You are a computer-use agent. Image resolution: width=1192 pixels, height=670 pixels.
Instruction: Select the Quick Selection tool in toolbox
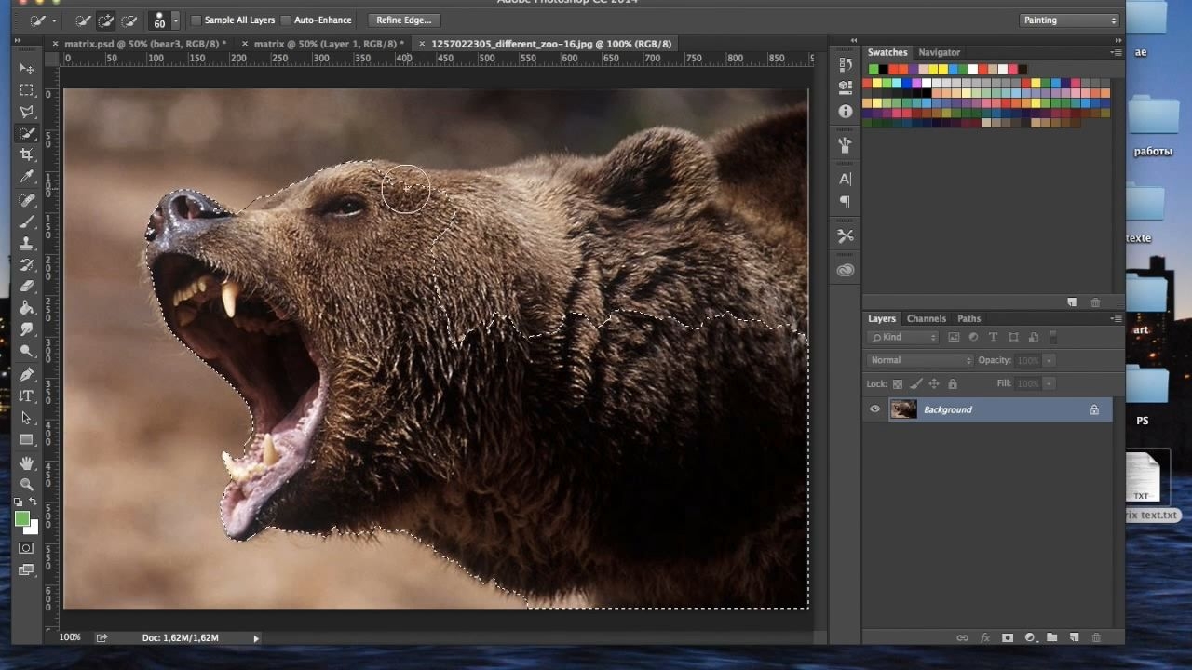click(x=26, y=133)
